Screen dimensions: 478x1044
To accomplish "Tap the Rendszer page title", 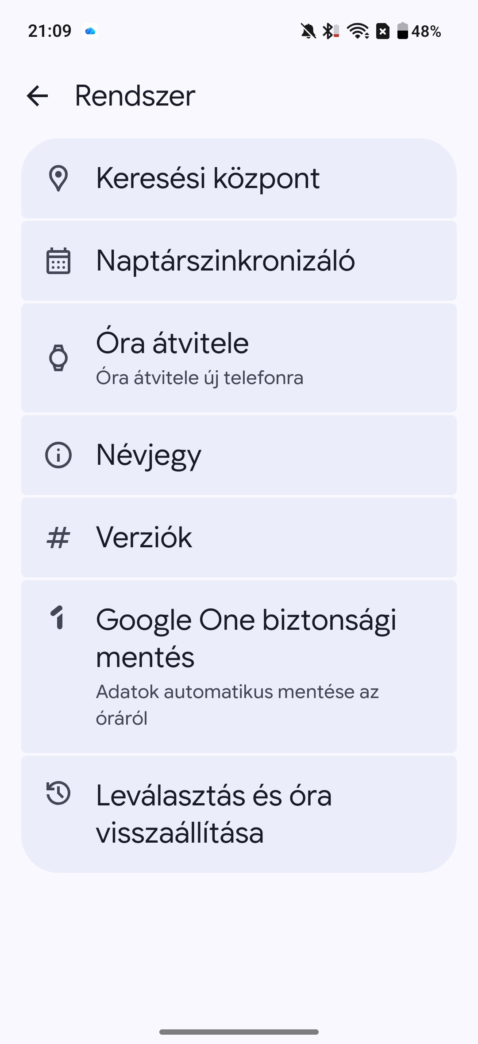I will (x=135, y=96).
